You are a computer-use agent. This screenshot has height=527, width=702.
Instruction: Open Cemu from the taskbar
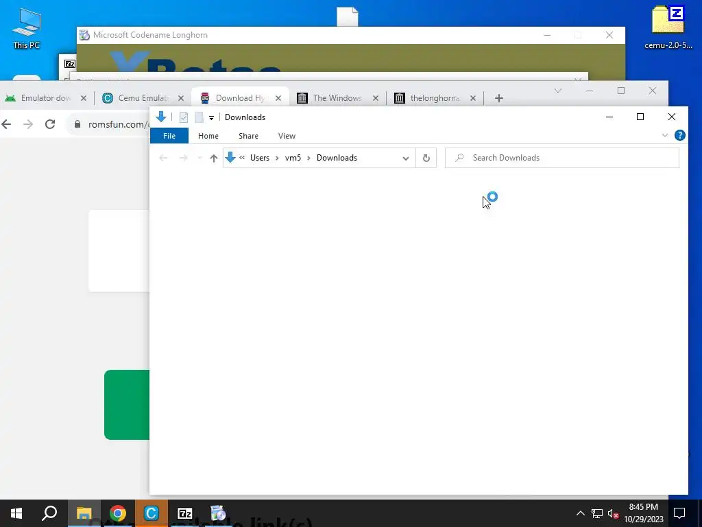point(152,513)
